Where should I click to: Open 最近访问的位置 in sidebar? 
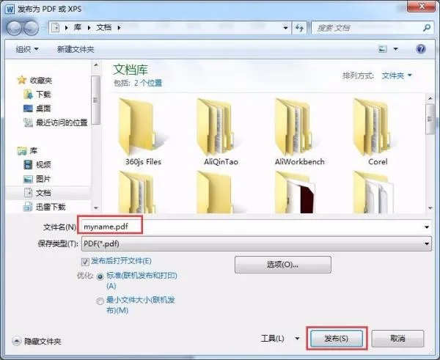pos(56,122)
